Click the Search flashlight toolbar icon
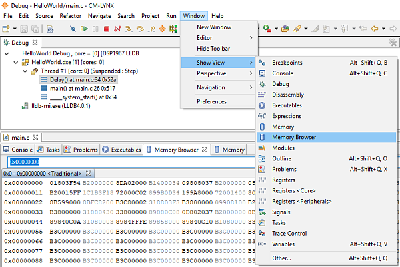Viewport: 400px width, 267px height. click(297, 29)
